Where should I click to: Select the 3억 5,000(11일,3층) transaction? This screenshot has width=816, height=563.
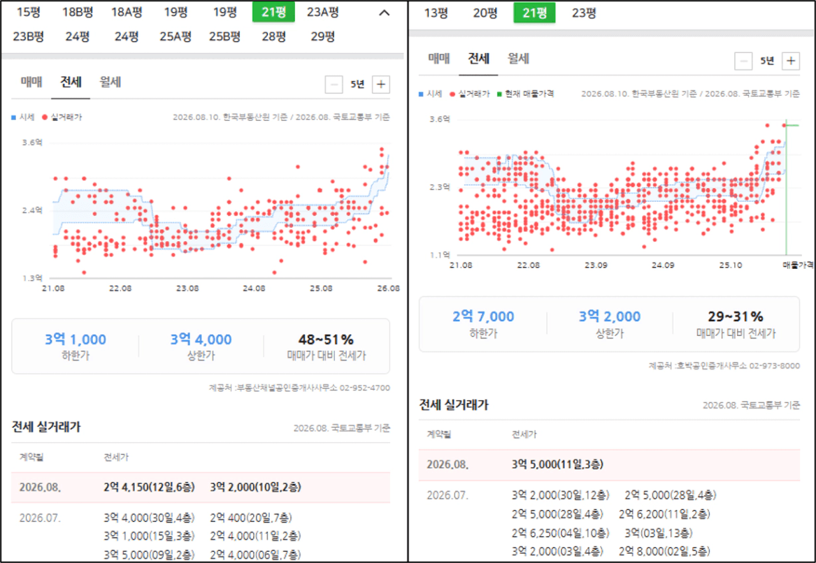click(x=557, y=465)
